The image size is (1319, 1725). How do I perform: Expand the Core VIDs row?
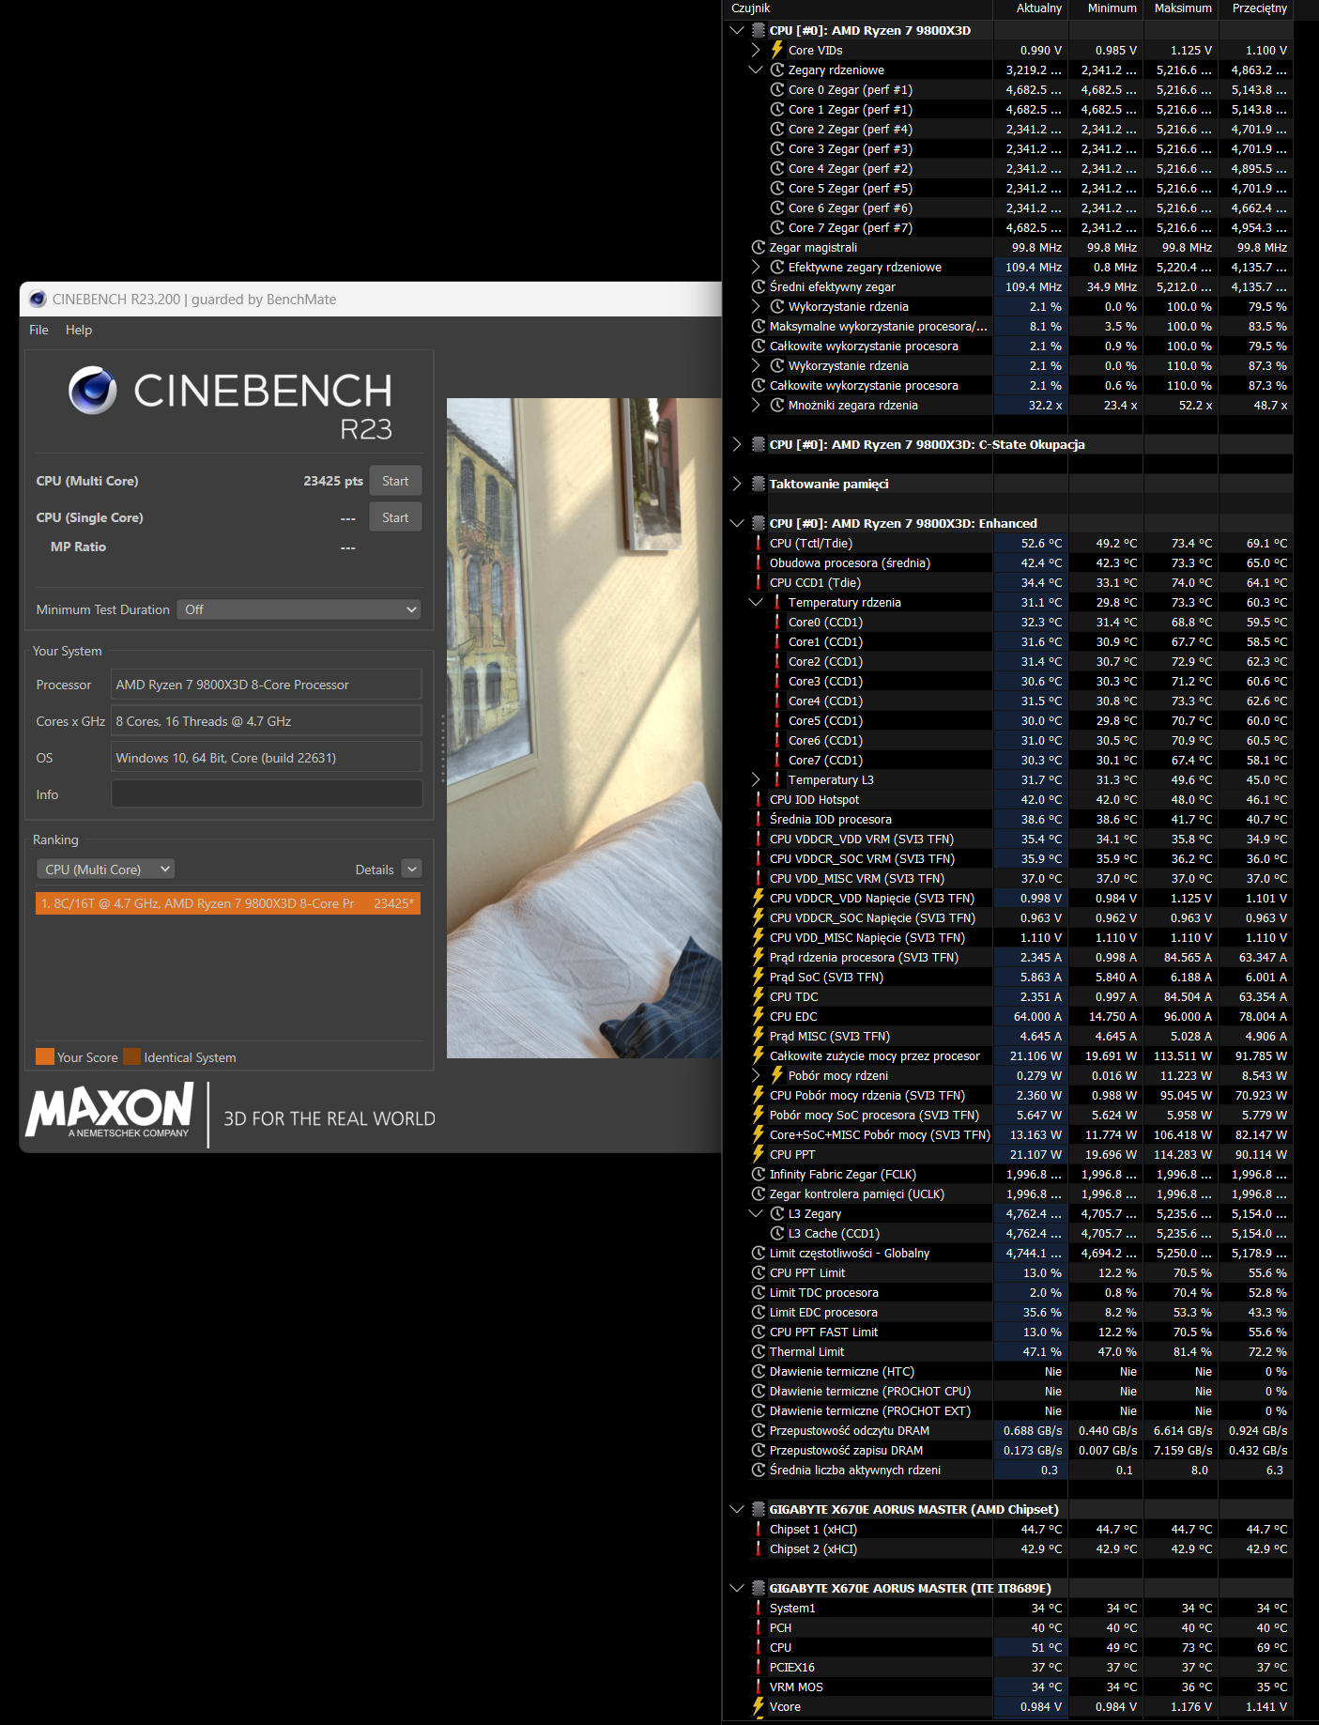756,50
